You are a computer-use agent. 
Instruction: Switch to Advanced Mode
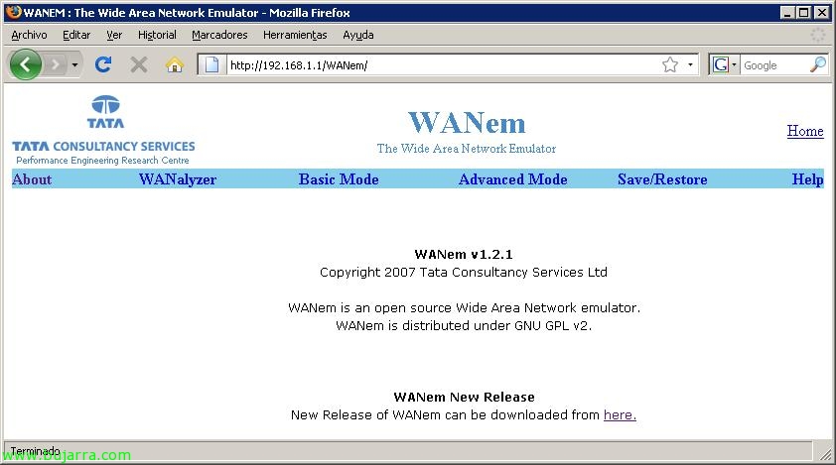pos(513,179)
